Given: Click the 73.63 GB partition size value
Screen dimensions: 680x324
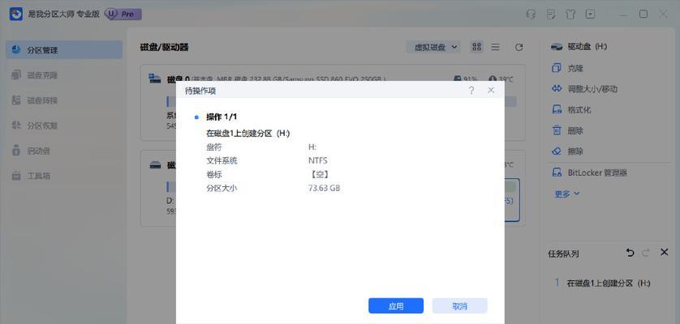Looking at the screenshot, I should point(324,189).
